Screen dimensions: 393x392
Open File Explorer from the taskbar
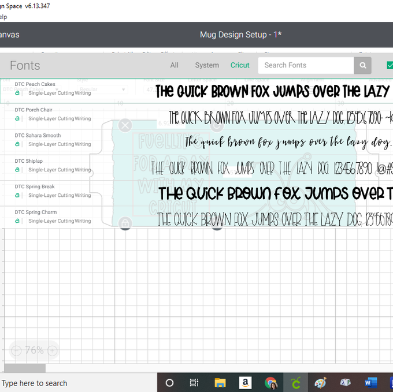tap(220, 383)
